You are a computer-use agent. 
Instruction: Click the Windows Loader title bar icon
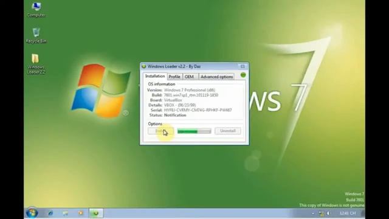tap(143, 66)
